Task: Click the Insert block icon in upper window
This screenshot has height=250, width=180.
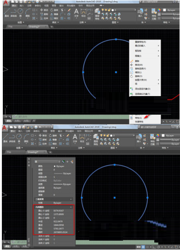Action: pyautogui.click(x=140, y=13)
